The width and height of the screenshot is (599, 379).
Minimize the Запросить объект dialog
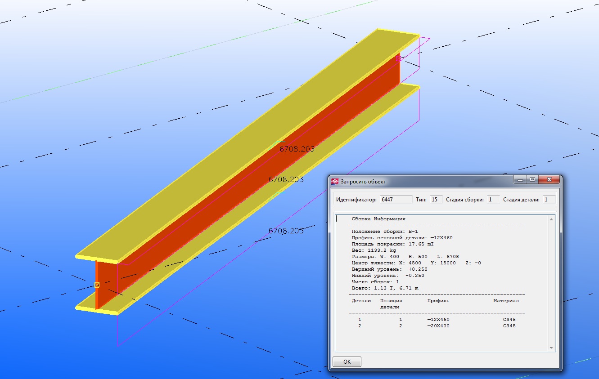click(x=521, y=180)
